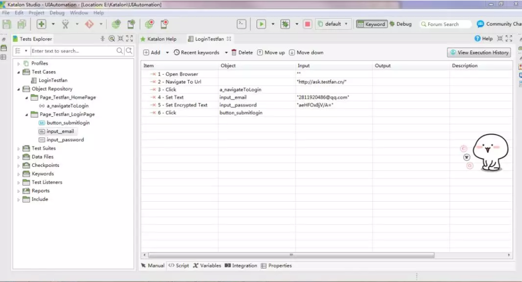Image resolution: width=522 pixels, height=282 pixels.
Task: Switch to the Variables tab
Action: pyautogui.click(x=207, y=266)
